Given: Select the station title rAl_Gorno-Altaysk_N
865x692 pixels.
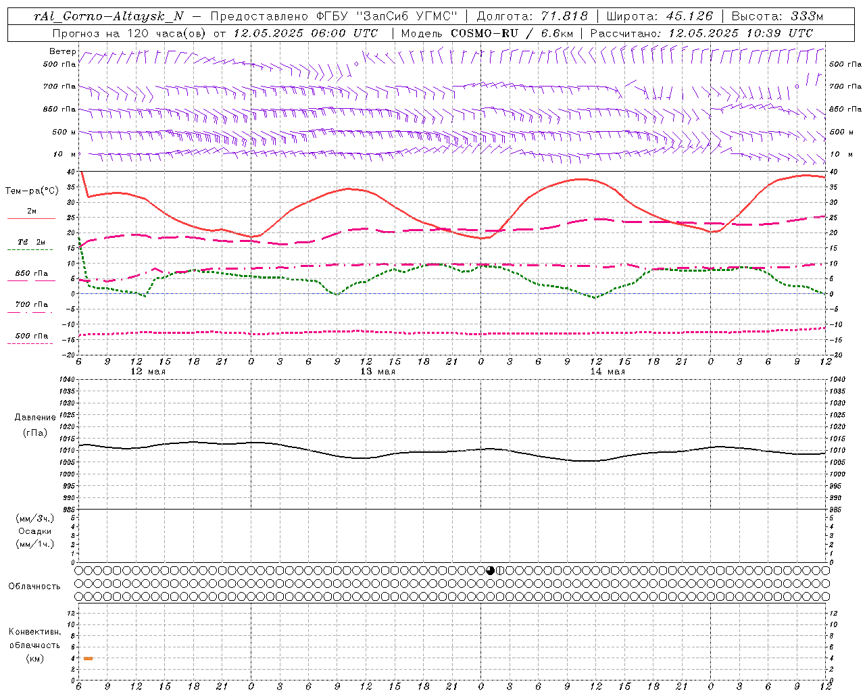Looking at the screenshot, I should (x=109, y=16).
